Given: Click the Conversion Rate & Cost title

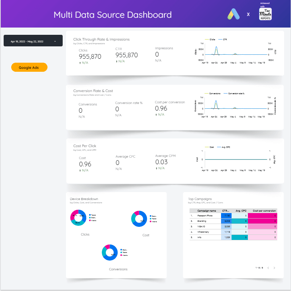Looking at the screenshot, I should pyautogui.click(x=93, y=91).
